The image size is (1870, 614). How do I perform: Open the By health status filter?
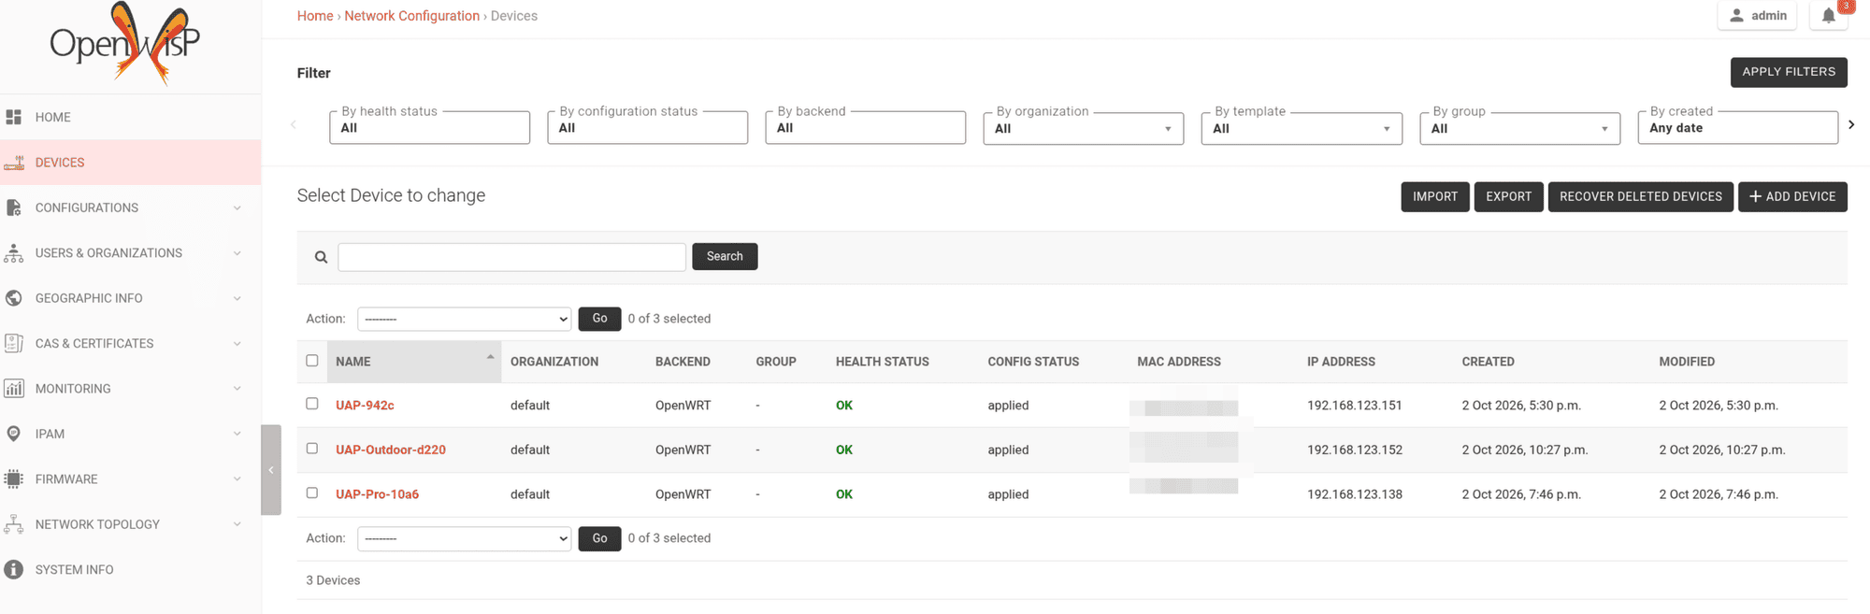point(429,127)
